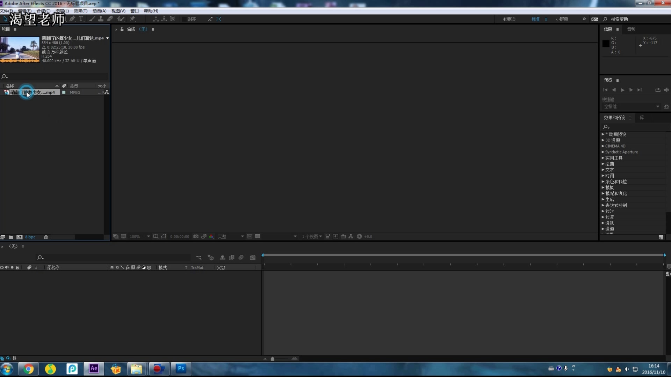Open the 效果(T) menu
671x377 pixels.
80,11
